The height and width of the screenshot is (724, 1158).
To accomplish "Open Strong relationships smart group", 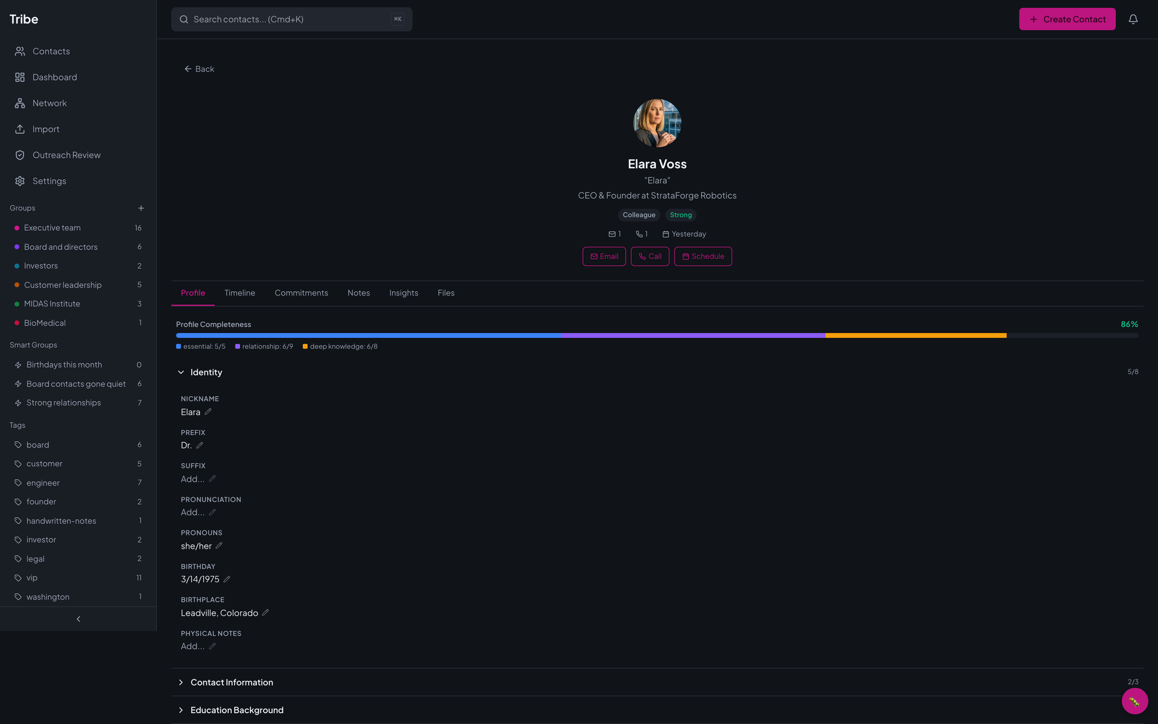I will pyautogui.click(x=78, y=403).
